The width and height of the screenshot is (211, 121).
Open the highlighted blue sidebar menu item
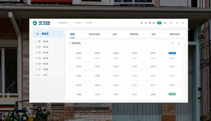[48, 34]
